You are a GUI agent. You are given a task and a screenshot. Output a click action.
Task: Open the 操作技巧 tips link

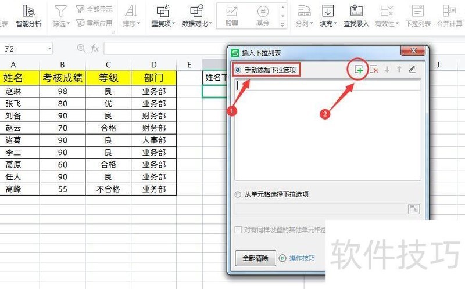(302, 258)
